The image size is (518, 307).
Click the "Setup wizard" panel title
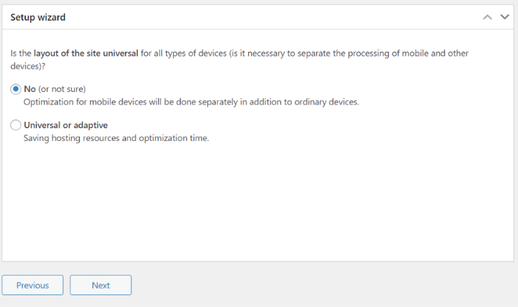coord(38,17)
